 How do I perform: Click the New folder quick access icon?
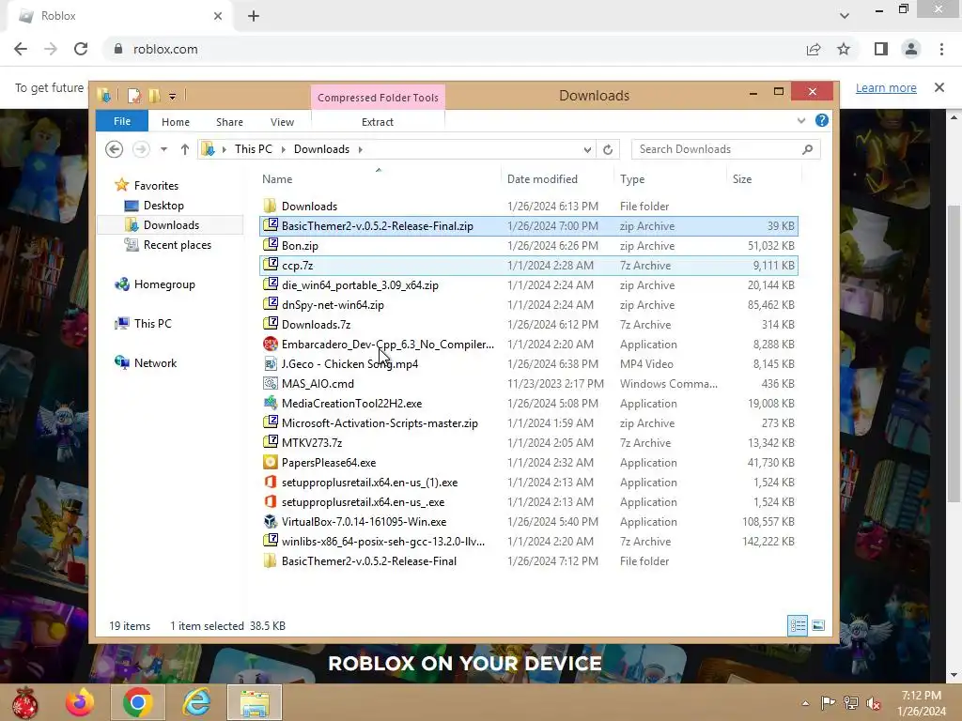[x=155, y=96]
